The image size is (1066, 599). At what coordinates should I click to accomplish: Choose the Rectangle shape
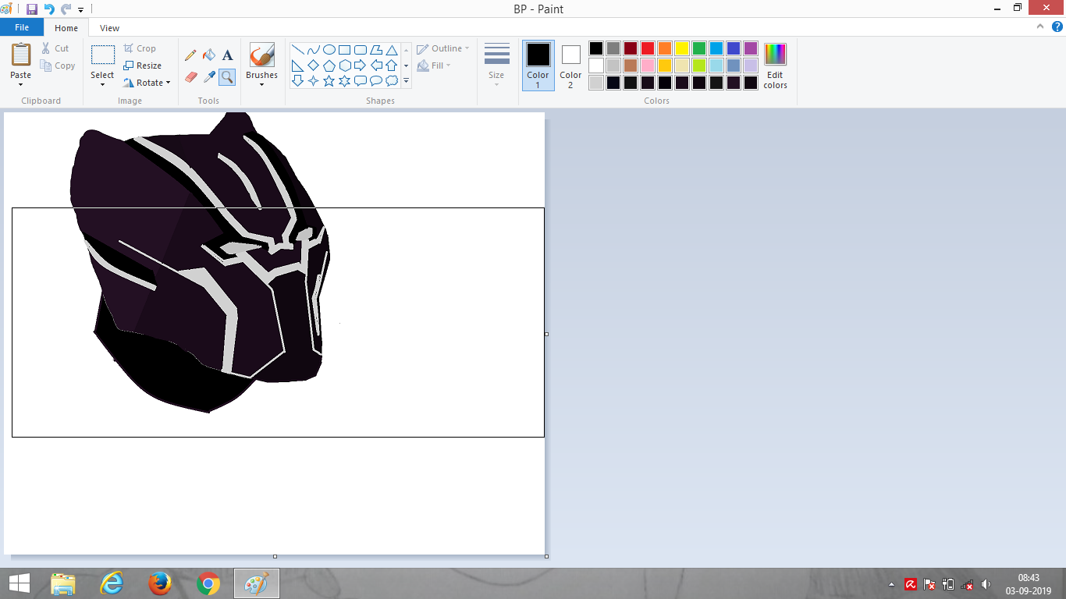(x=345, y=50)
